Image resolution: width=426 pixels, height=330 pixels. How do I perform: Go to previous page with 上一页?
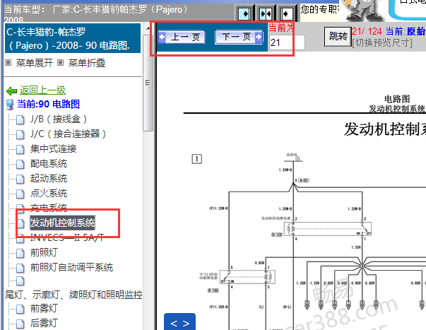tap(182, 37)
